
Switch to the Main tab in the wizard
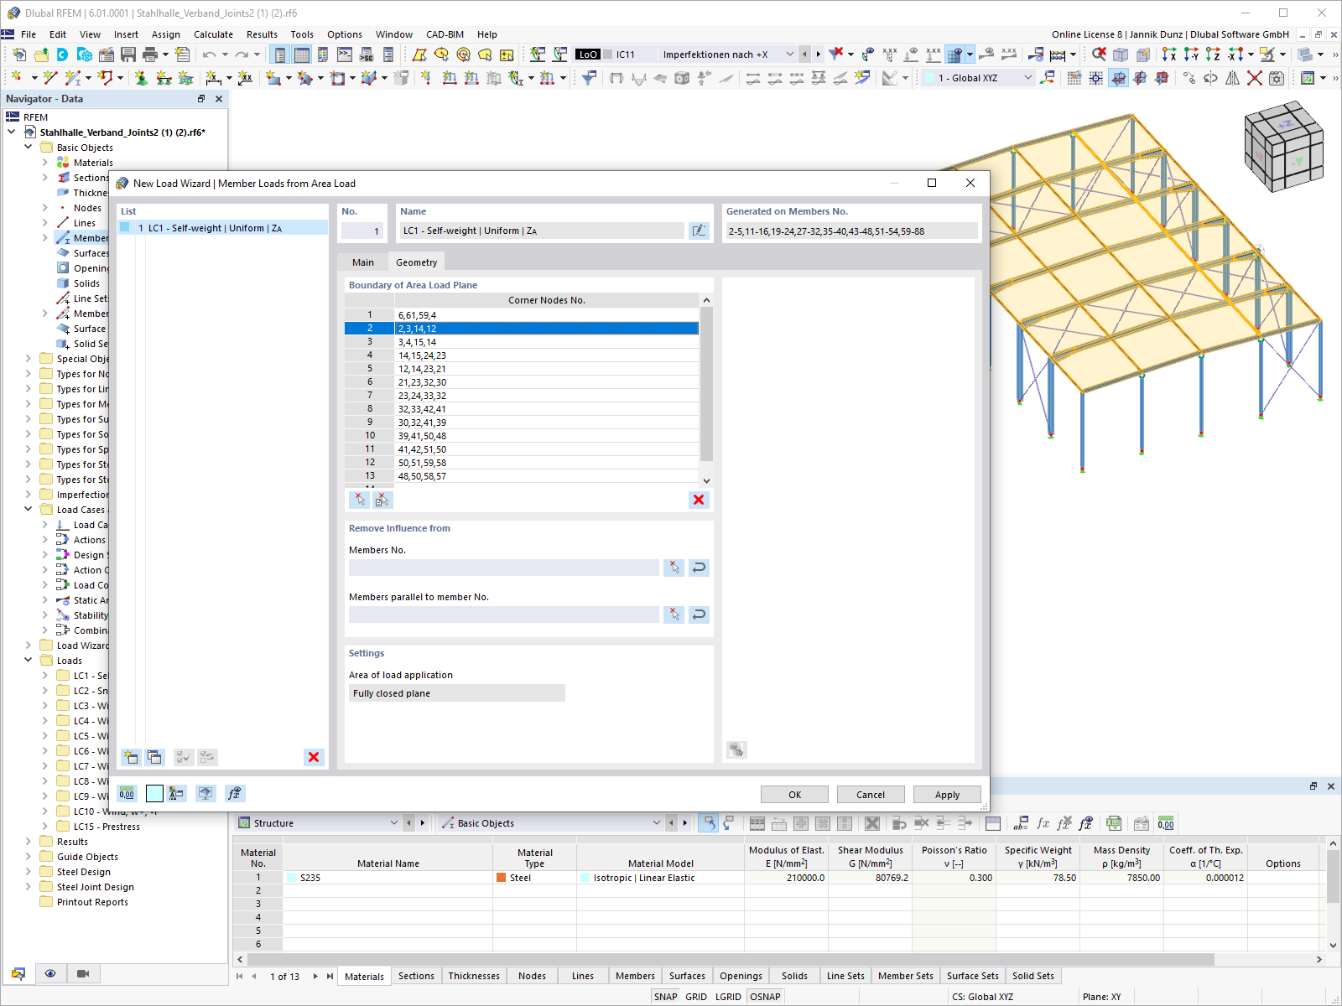(363, 262)
